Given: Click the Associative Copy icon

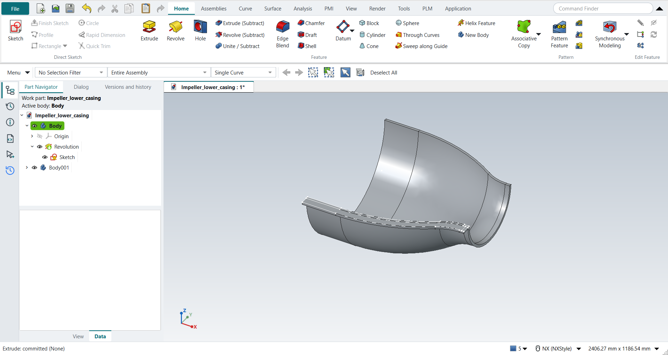Looking at the screenshot, I should pyautogui.click(x=524, y=27).
